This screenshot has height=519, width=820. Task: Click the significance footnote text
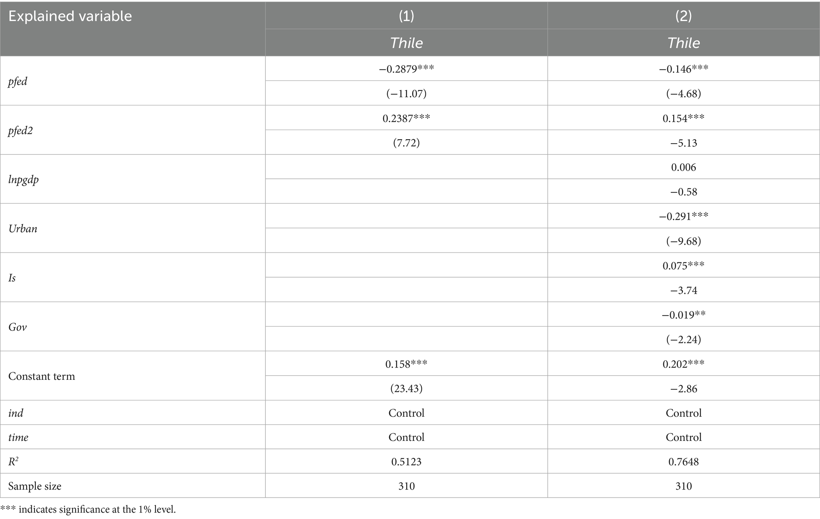[88, 509]
